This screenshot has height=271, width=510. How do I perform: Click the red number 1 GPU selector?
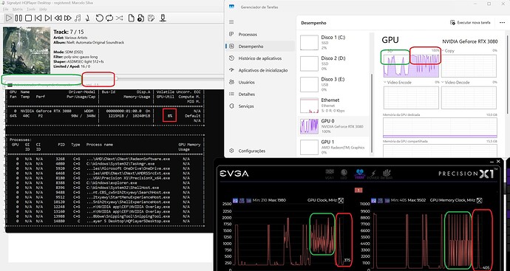[358, 190]
